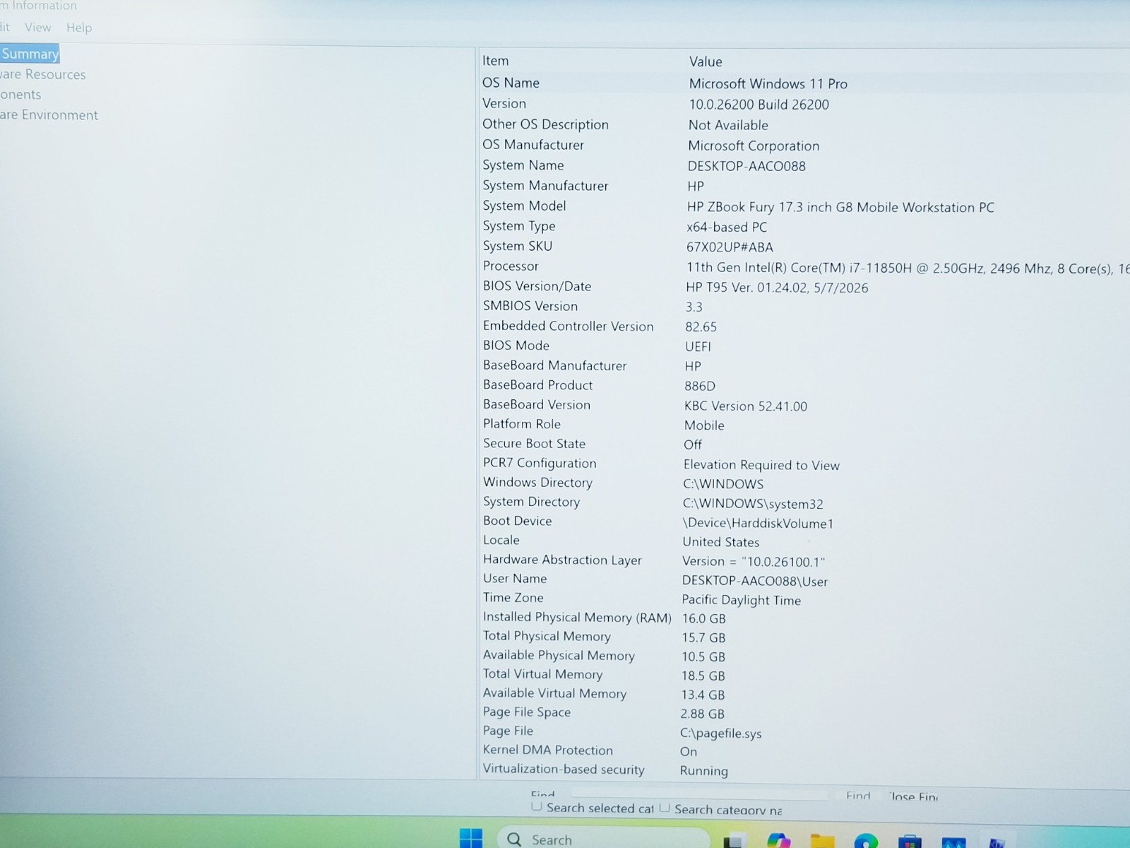Screen dimensions: 1130x848
Task: Open Task View from the taskbar
Action: pos(735,841)
